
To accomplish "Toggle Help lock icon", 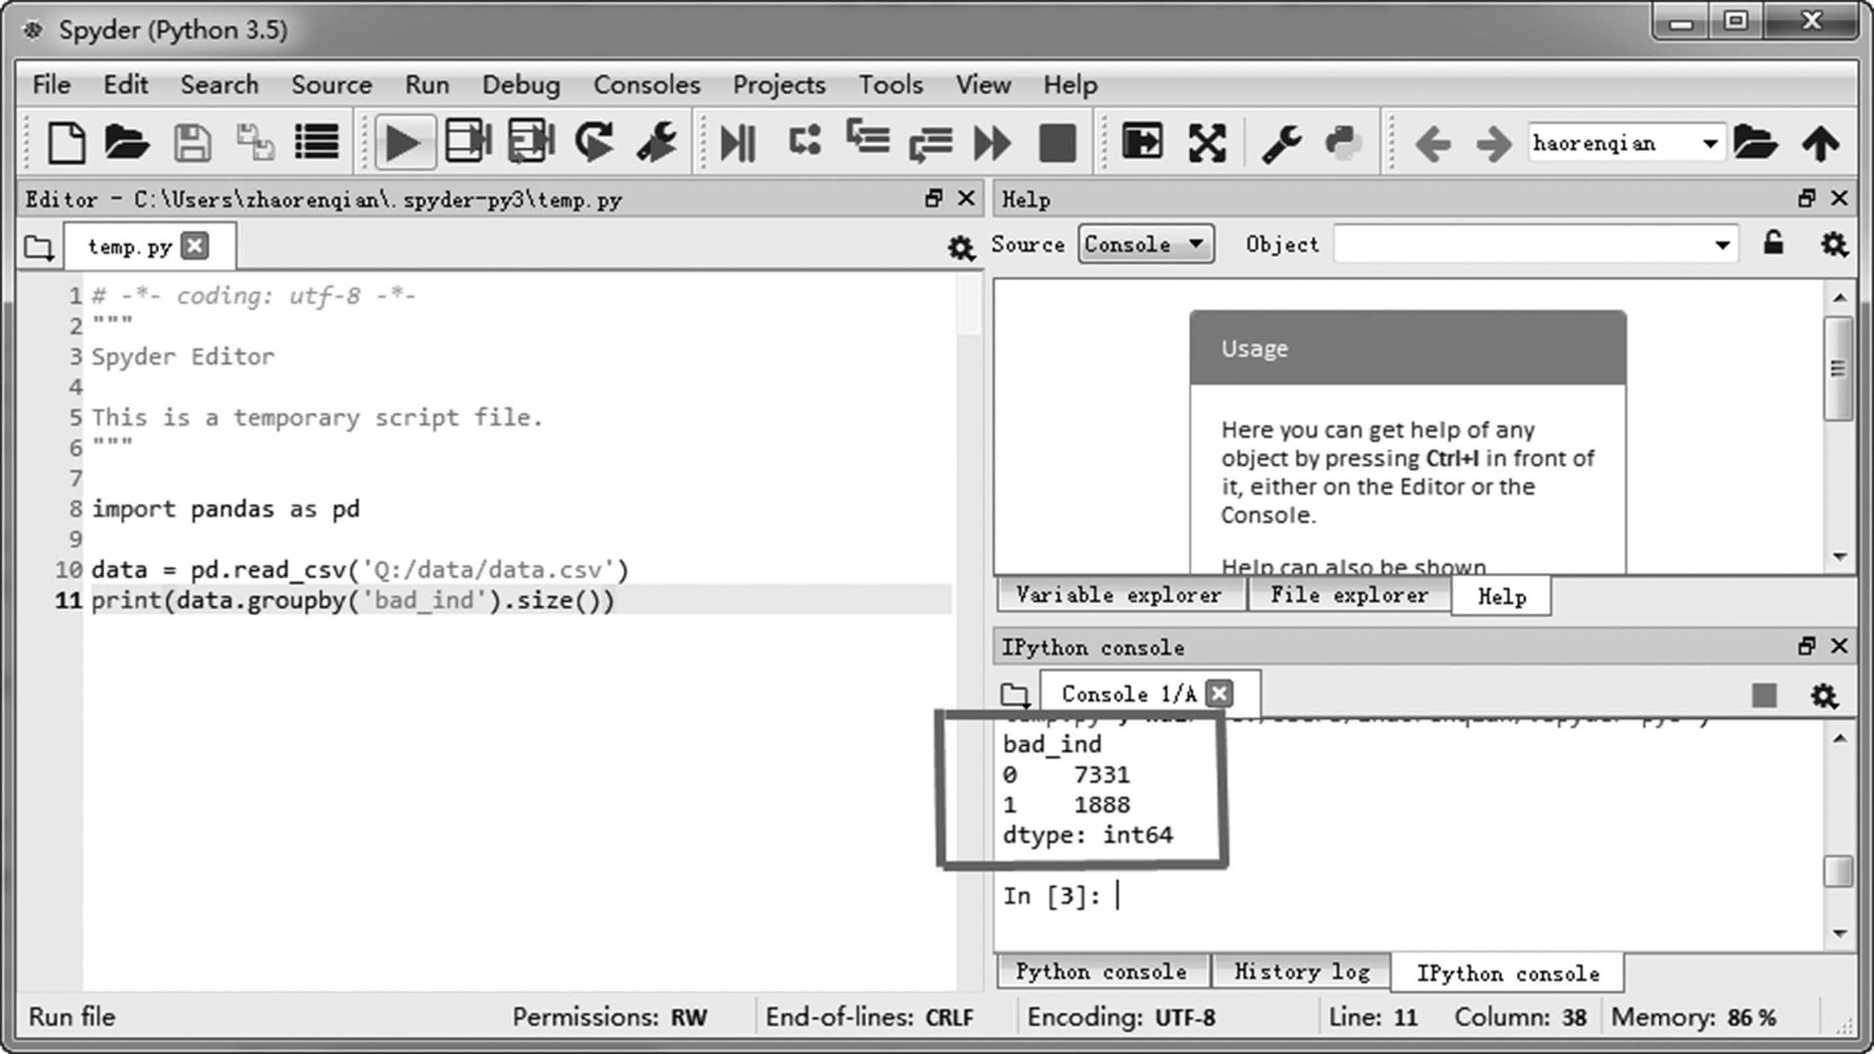I will click(1773, 243).
